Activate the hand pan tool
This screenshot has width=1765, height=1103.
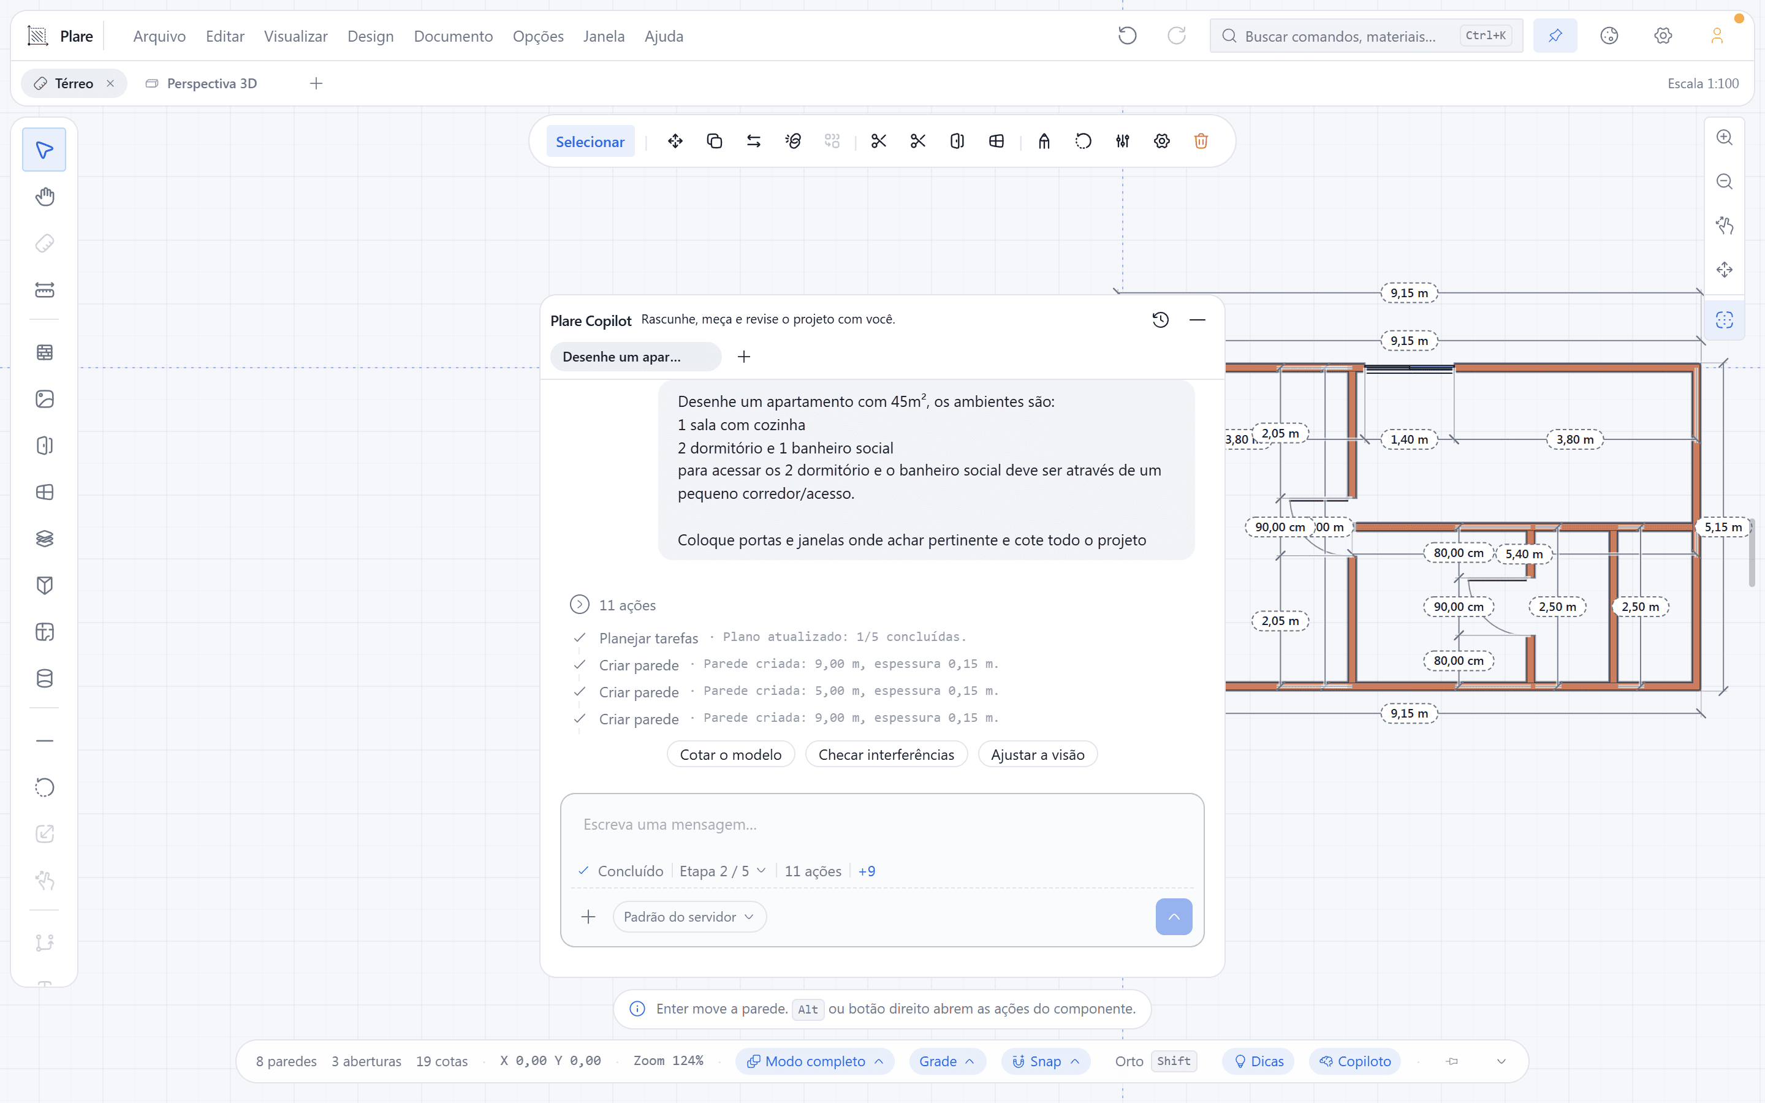(x=45, y=197)
